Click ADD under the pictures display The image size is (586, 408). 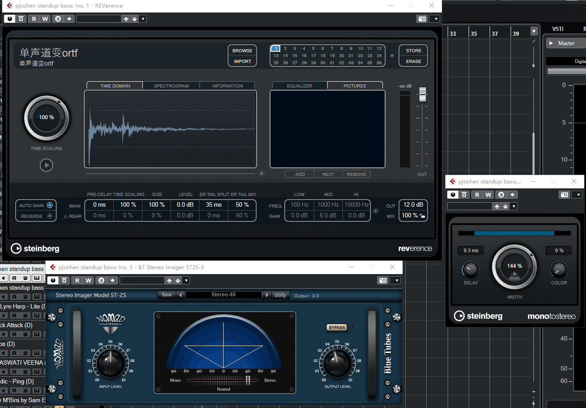point(300,174)
